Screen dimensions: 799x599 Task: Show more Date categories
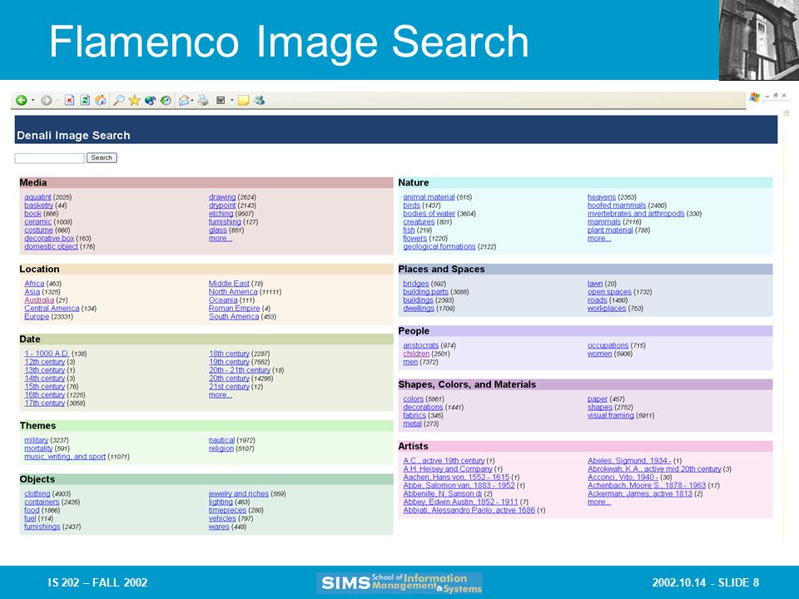[220, 394]
